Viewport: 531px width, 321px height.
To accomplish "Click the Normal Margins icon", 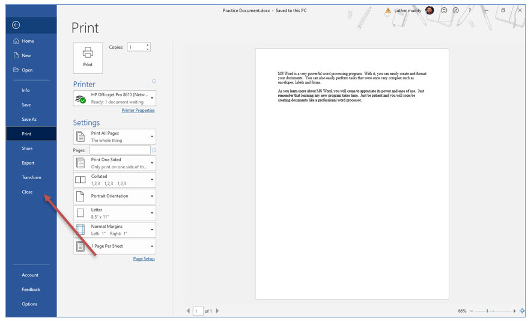I will (80, 230).
